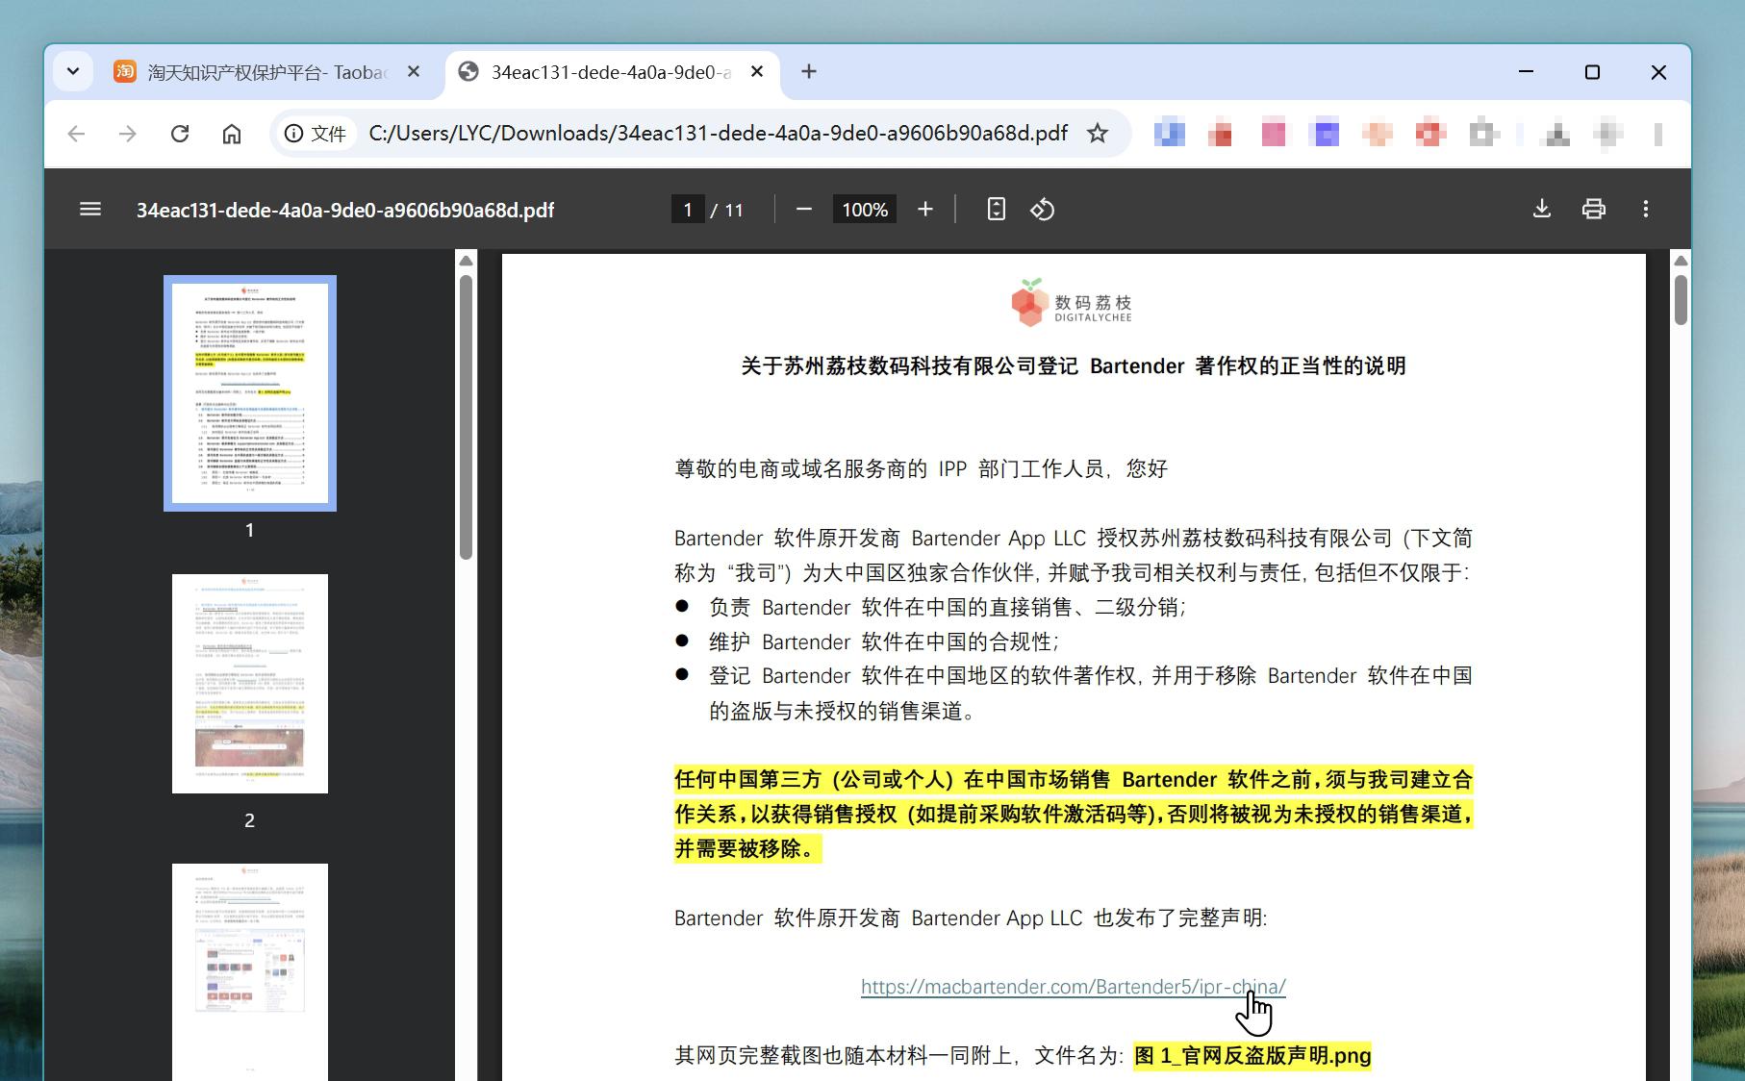
Task: Click the document scroll-up arrow
Action: pyautogui.click(x=1681, y=261)
